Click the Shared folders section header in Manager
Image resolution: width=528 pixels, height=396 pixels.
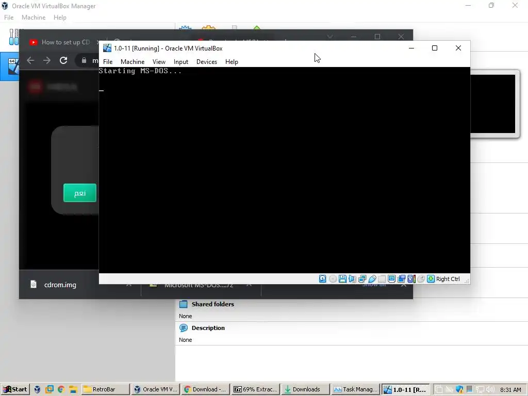click(x=213, y=304)
